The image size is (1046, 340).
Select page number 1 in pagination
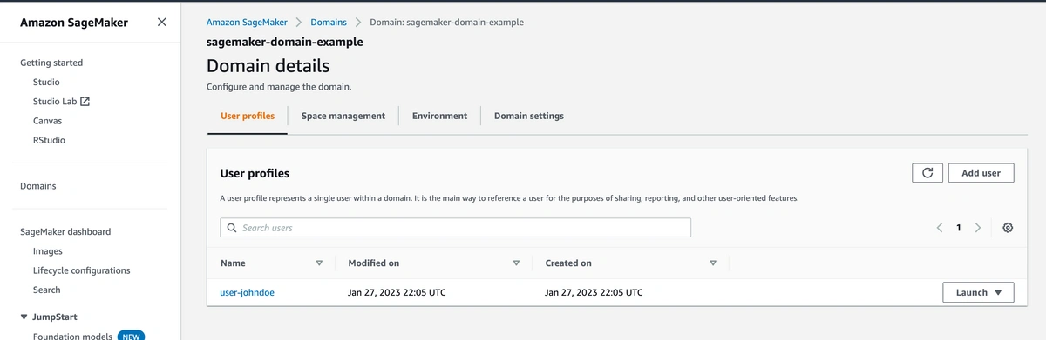959,228
